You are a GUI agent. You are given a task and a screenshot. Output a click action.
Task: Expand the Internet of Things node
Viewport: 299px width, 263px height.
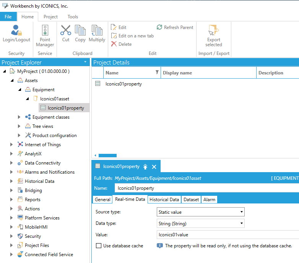coord(11,144)
